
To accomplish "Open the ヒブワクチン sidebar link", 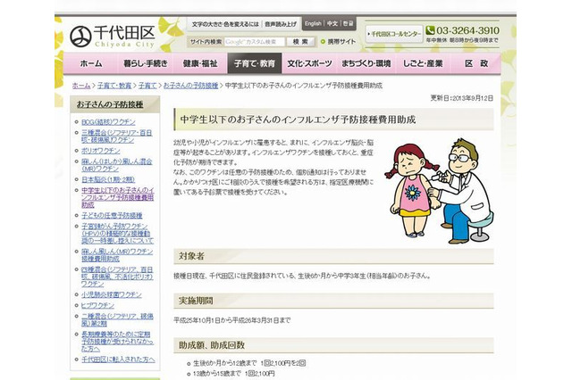I will pos(97,305).
